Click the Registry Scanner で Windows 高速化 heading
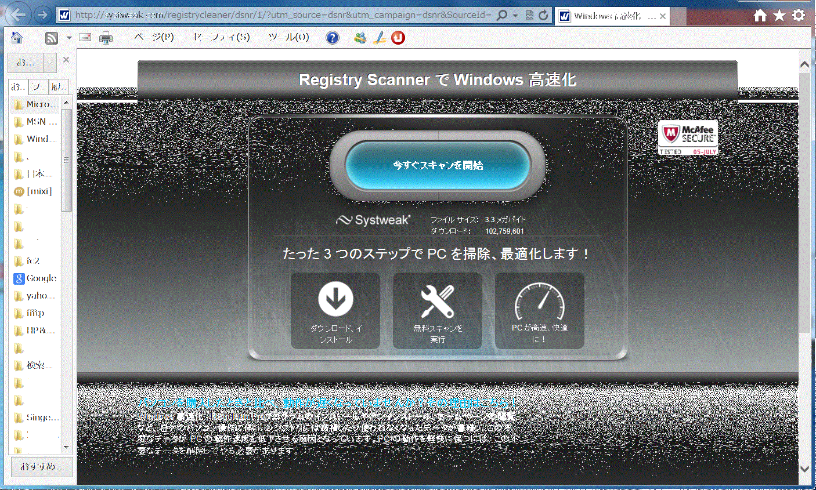816x490 pixels. tap(438, 80)
